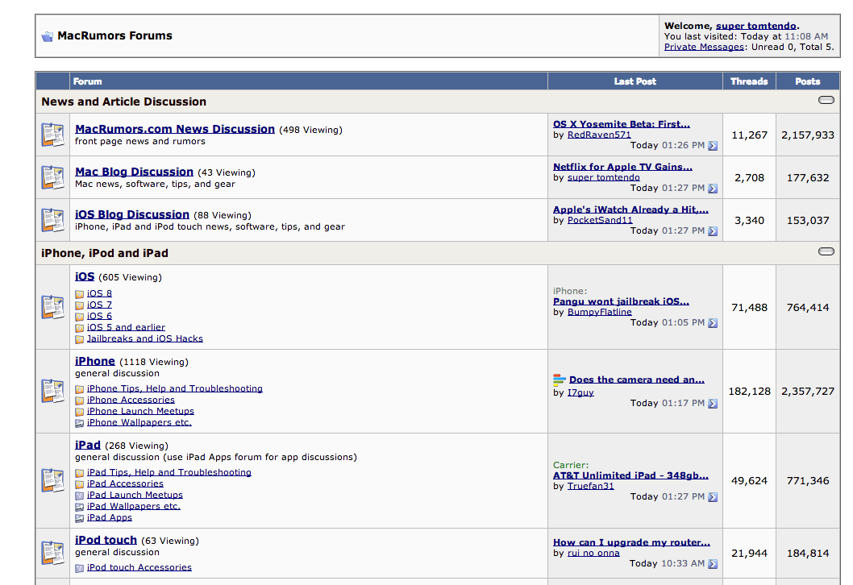Click the folder icon next to iOS 5 and earlier
Screen dimensions: 853x585
[x=80, y=328]
